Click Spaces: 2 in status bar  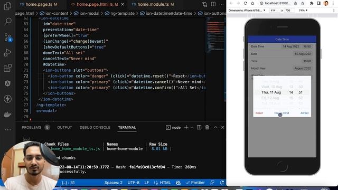(114, 183)
